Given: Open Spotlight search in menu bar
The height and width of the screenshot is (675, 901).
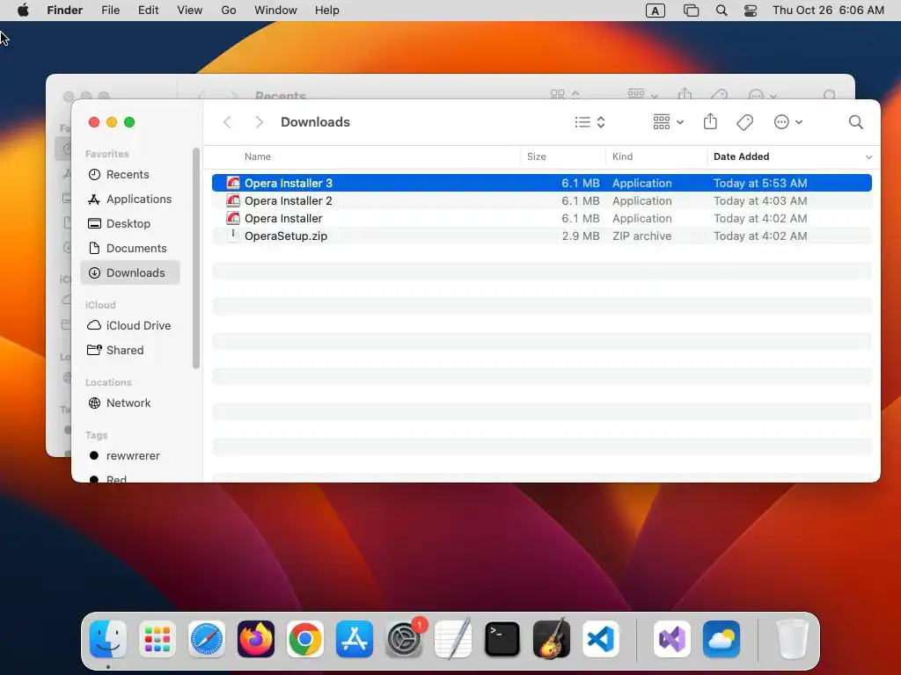Looking at the screenshot, I should tap(722, 11).
